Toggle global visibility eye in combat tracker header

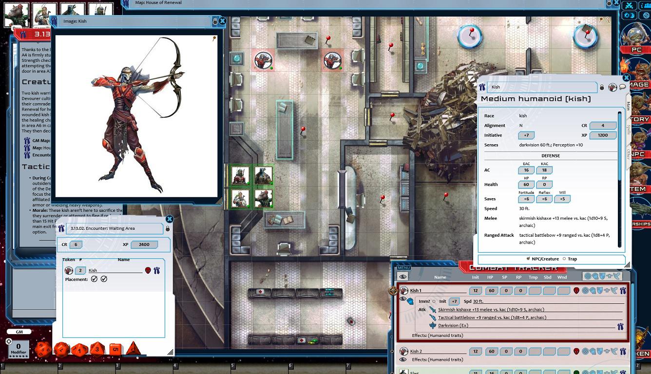click(402, 277)
